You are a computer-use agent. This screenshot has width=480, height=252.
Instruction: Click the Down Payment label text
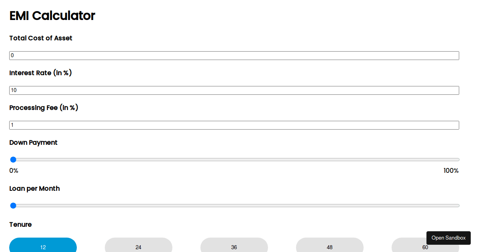pos(33,142)
